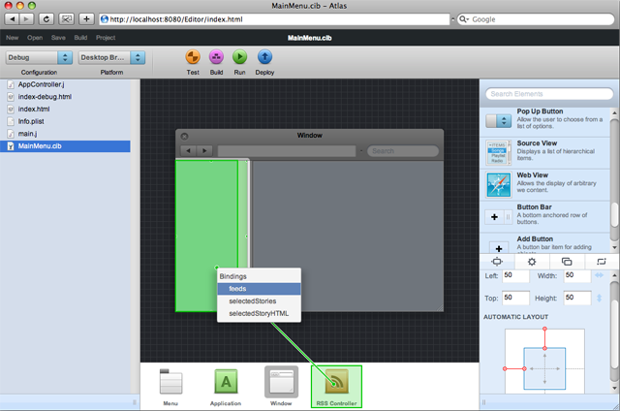Click the pink Build toolbar icon

click(x=216, y=57)
